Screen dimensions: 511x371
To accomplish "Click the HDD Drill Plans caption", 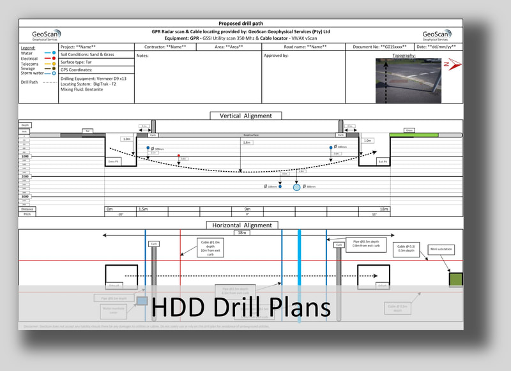I will (x=241, y=307).
